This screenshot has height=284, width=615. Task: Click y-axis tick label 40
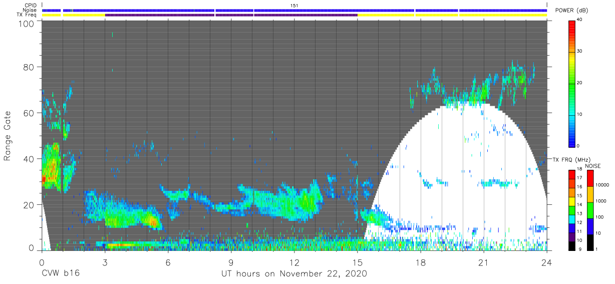(x=29, y=159)
